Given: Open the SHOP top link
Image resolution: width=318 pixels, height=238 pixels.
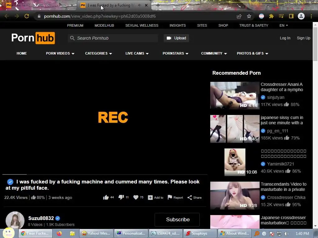Looking at the screenshot, I should point(223,25).
